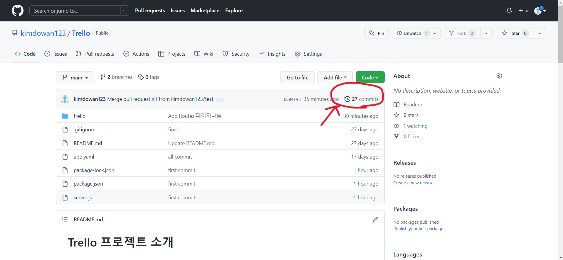Open the green Code dropdown
The height and width of the screenshot is (260, 563).
[x=370, y=77]
